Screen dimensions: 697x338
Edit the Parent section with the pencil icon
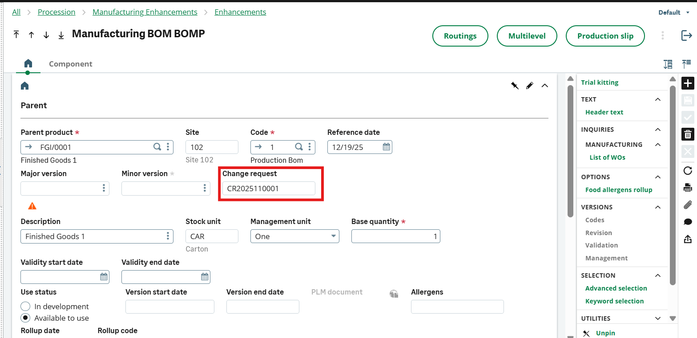[x=529, y=85]
